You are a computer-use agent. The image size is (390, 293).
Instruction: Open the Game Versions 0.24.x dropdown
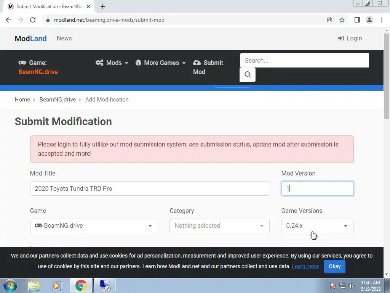tap(317, 226)
